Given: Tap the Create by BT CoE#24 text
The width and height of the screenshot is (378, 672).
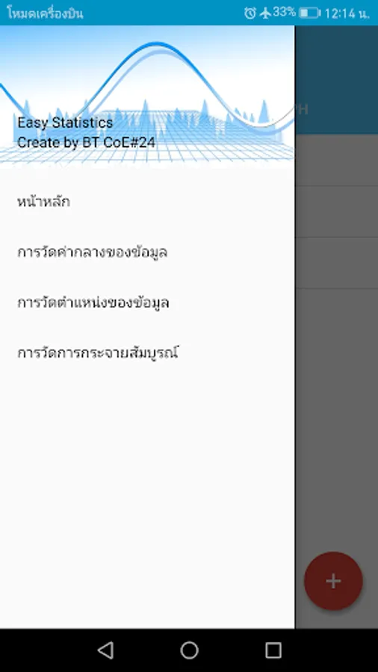Looking at the screenshot, I should (86, 143).
